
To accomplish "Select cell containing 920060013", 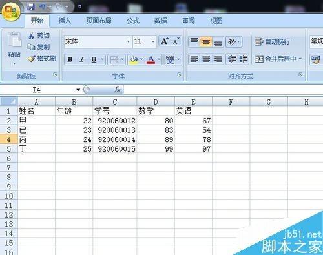I will coord(115,130).
